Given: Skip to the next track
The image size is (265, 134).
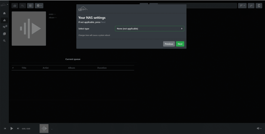Looking at the screenshot, I should point(18,129).
